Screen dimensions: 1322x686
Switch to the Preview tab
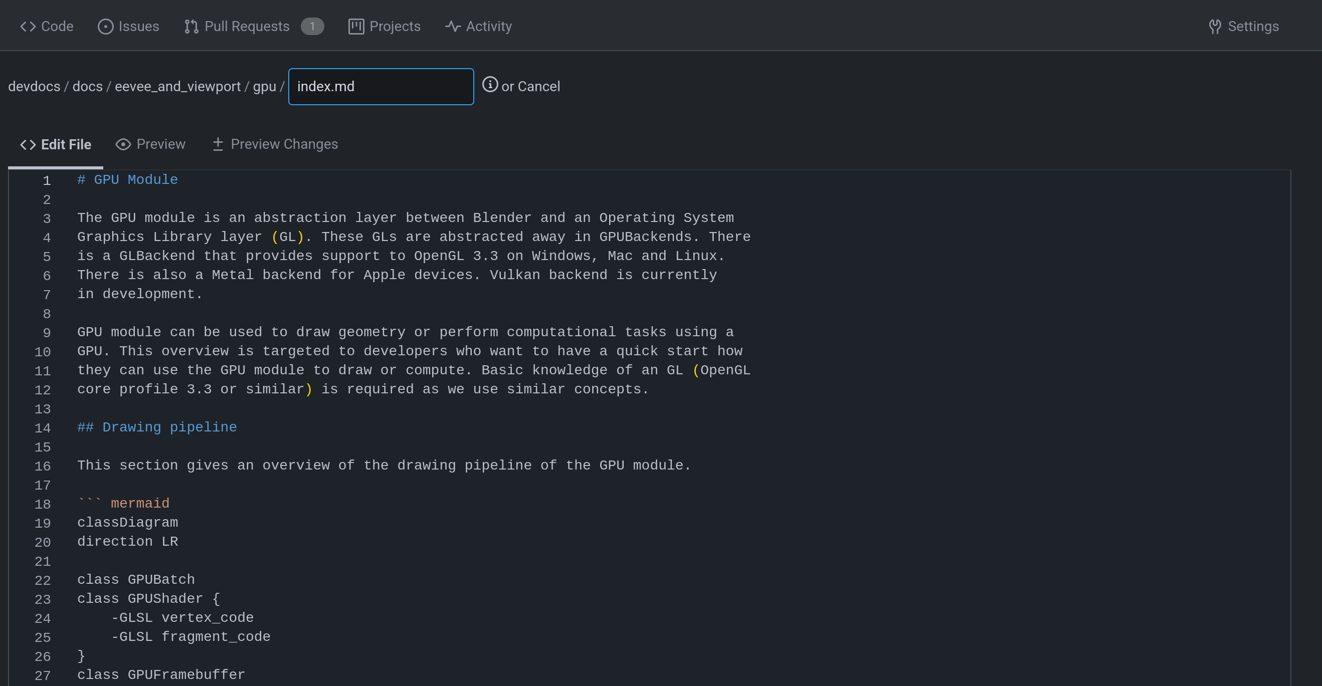pos(150,144)
